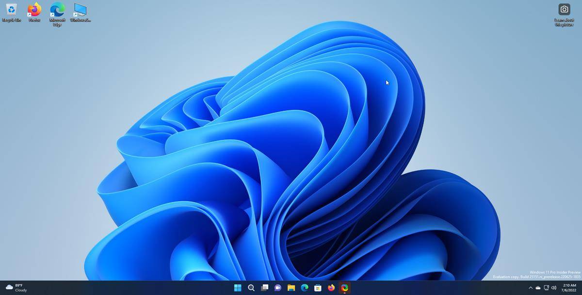This screenshot has width=582, height=295.
Task: Open Google Chrome from the taskbar
Action: pyautogui.click(x=344, y=287)
